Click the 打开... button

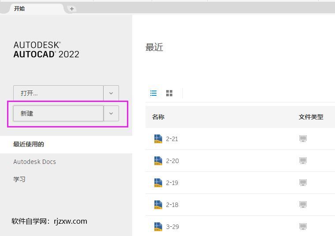coord(58,93)
